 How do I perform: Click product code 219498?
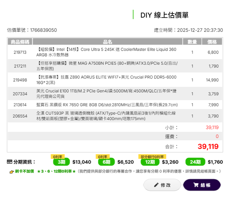20,80
